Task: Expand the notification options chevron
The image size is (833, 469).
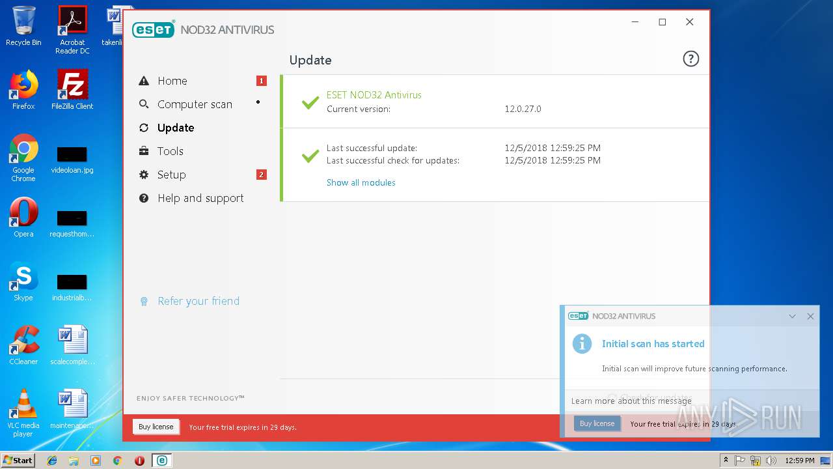Action: point(792,316)
